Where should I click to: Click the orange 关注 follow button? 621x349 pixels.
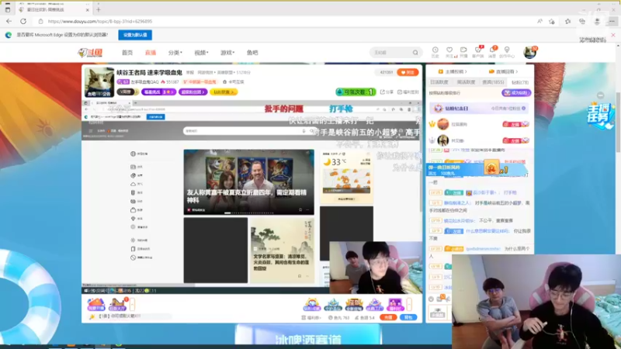coord(408,72)
